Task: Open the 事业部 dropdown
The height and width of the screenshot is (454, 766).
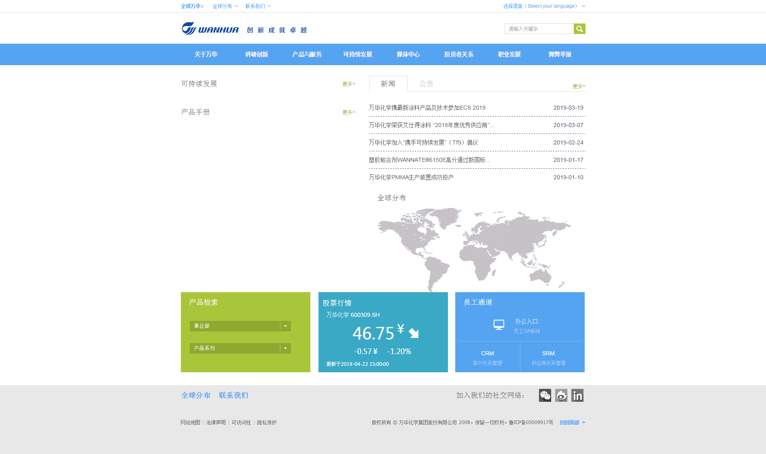Action: point(240,326)
